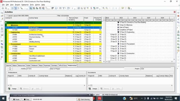
Task: Collapse the top-level project WBS band
Action: point(6,23)
